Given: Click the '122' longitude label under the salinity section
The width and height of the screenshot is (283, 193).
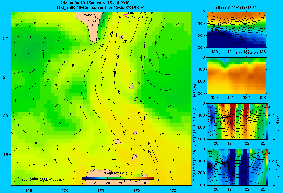Looking at the screenshot, I should coord(246,98).
